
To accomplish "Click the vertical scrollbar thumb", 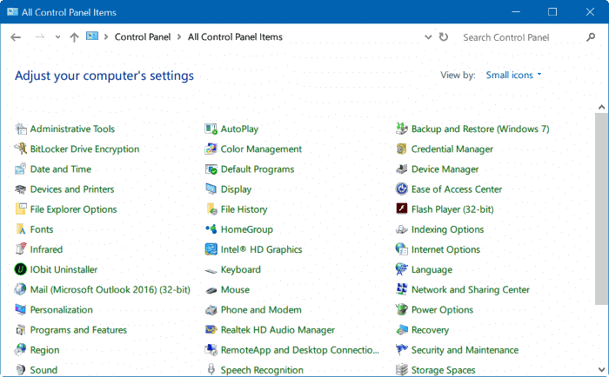I will tap(601, 208).
